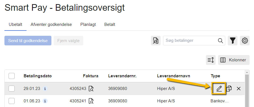Open the Kolonner column chooser
This screenshot has height=107, width=254.
pyautogui.click(x=234, y=60)
